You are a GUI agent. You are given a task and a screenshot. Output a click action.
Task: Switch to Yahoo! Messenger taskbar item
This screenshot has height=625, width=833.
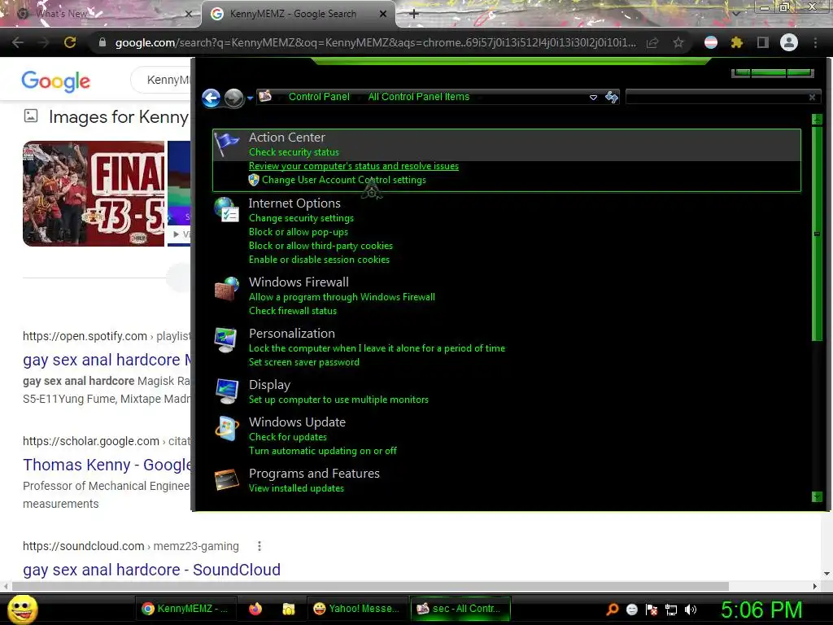pyautogui.click(x=356, y=609)
